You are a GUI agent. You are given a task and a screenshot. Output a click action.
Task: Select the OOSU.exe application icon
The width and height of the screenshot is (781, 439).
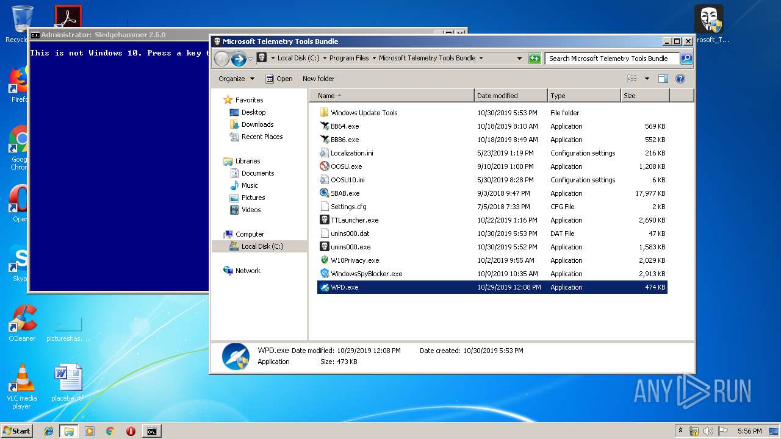point(325,166)
